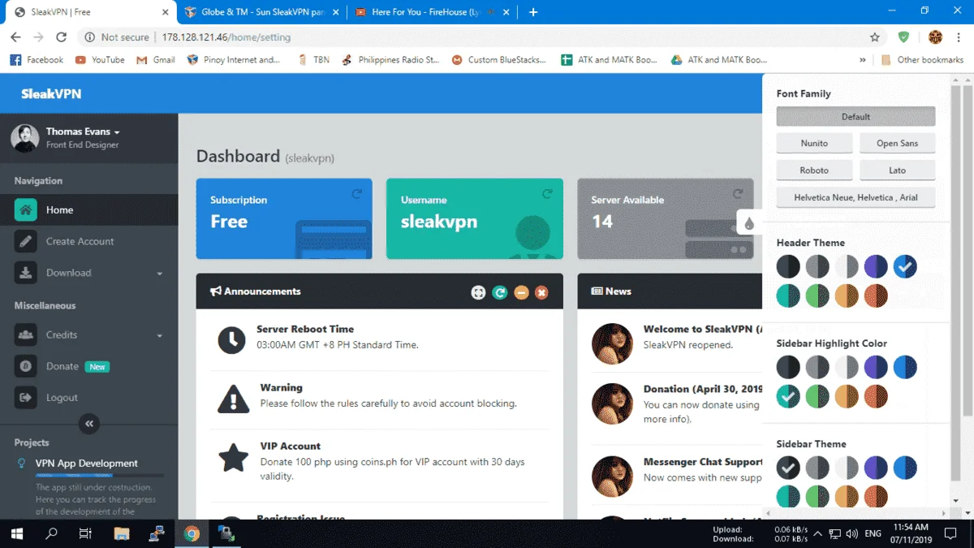Screen dimensions: 974x548
Task: Toggle the checked dark Sidebar Theme swatch
Action: coord(788,468)
